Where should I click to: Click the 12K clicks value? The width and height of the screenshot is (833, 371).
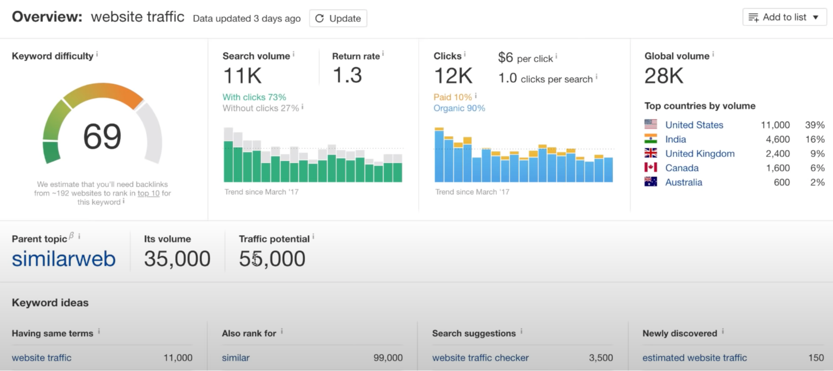[453, 76]
